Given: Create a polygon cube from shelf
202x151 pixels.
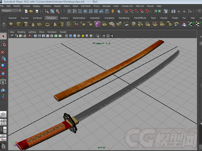Looking at the screenshot, I should pos(19,24).
